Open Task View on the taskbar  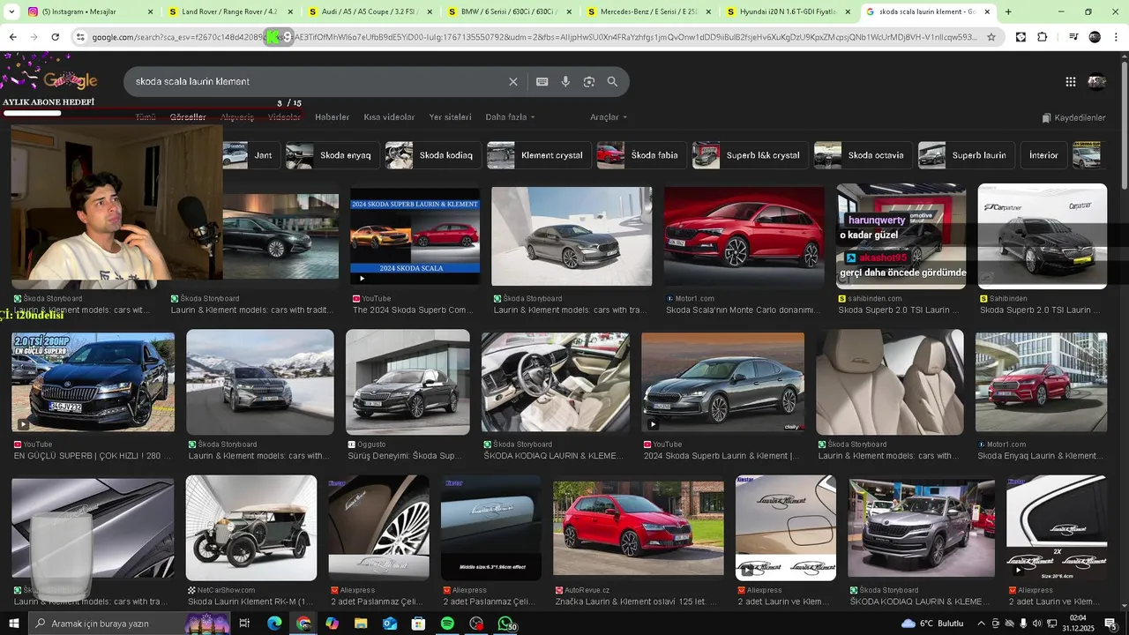244,624
